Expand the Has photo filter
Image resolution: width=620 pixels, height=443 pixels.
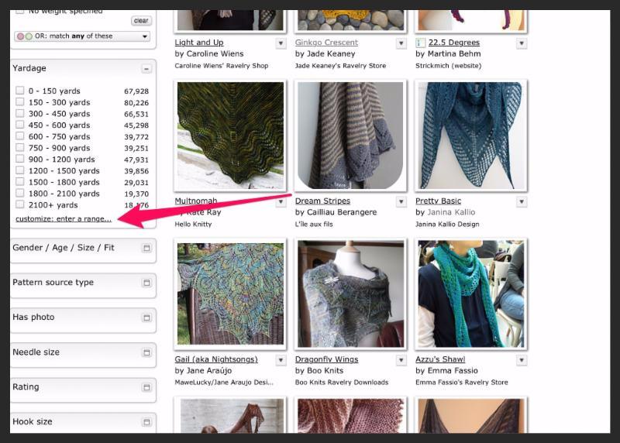pos(146,318)
